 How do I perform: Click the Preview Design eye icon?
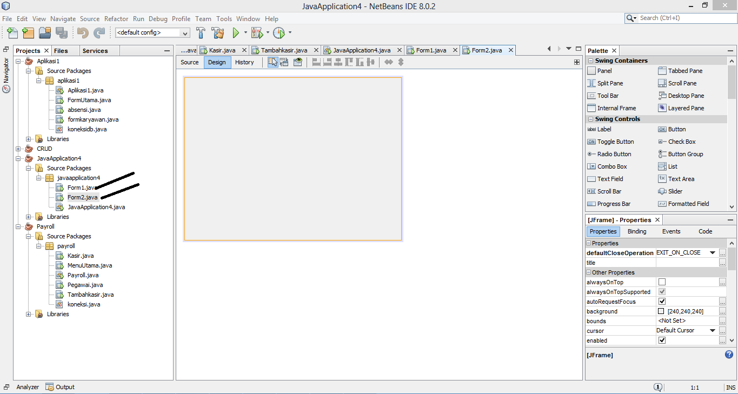(297, 62)
